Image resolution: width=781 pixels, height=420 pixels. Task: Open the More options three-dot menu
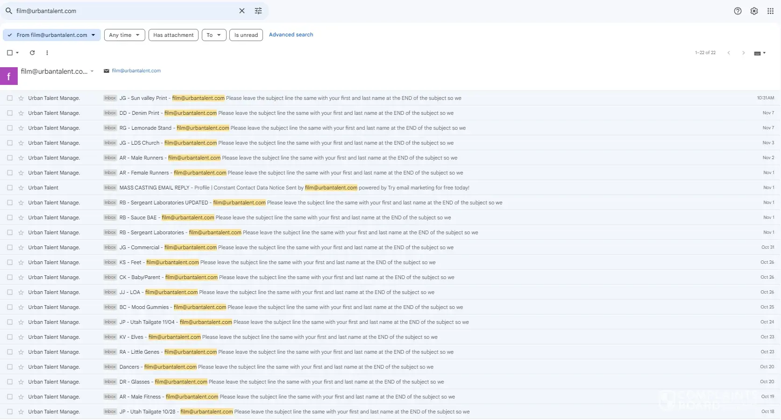coord(47,53)
